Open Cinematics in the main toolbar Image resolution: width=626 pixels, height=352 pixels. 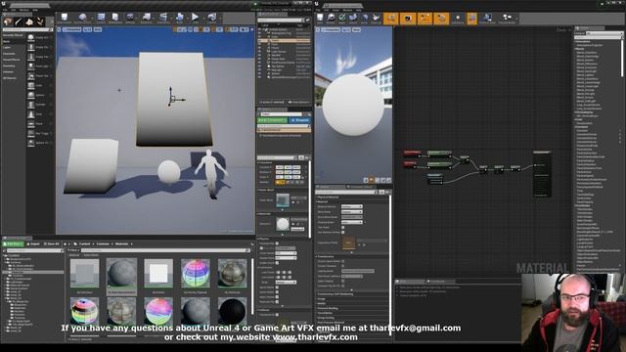(163, 18)
